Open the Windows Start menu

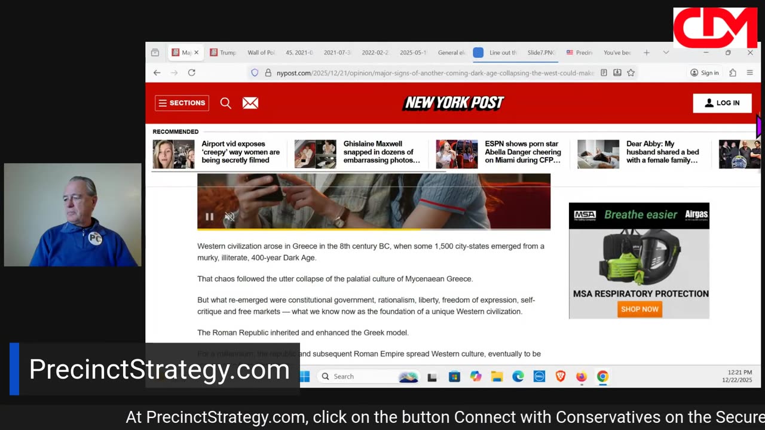305,376
